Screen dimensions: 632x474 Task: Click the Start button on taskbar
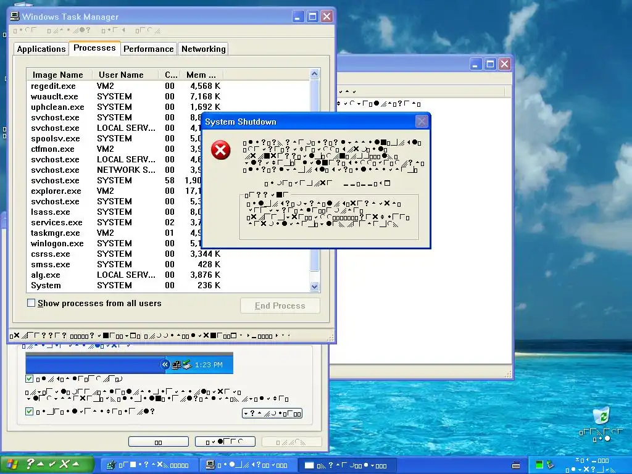pos(47,464)
